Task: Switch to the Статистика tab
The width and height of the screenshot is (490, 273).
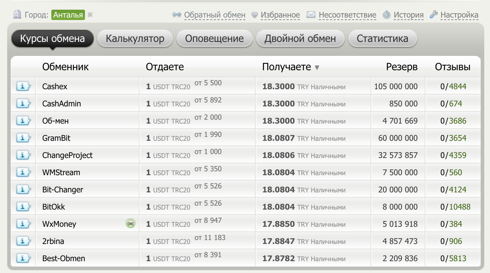Action: click(x=382, y=38)
